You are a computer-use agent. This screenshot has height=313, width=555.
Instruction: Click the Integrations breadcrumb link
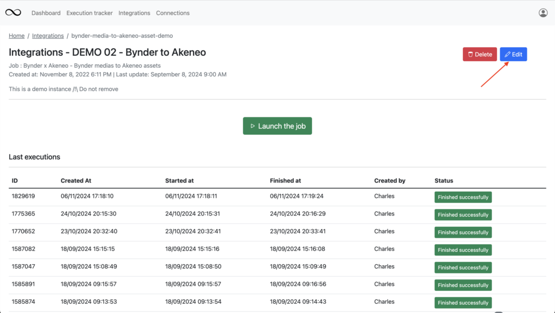[48, 35]
